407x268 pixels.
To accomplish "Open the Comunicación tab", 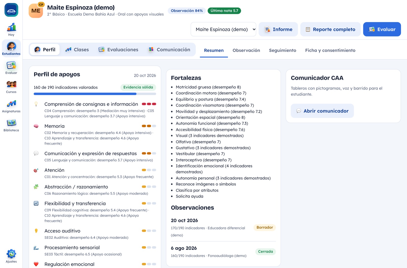I will 169,50.
